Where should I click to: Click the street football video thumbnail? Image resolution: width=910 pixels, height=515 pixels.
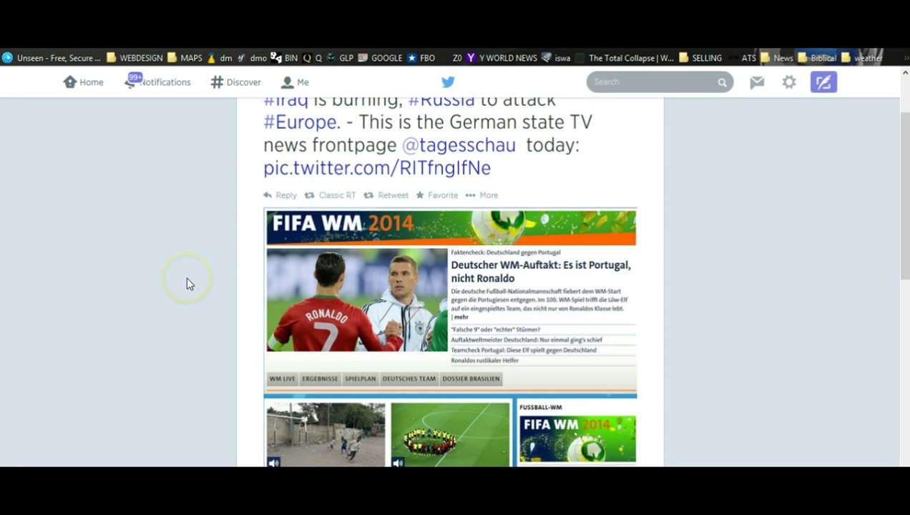(326, 435)
